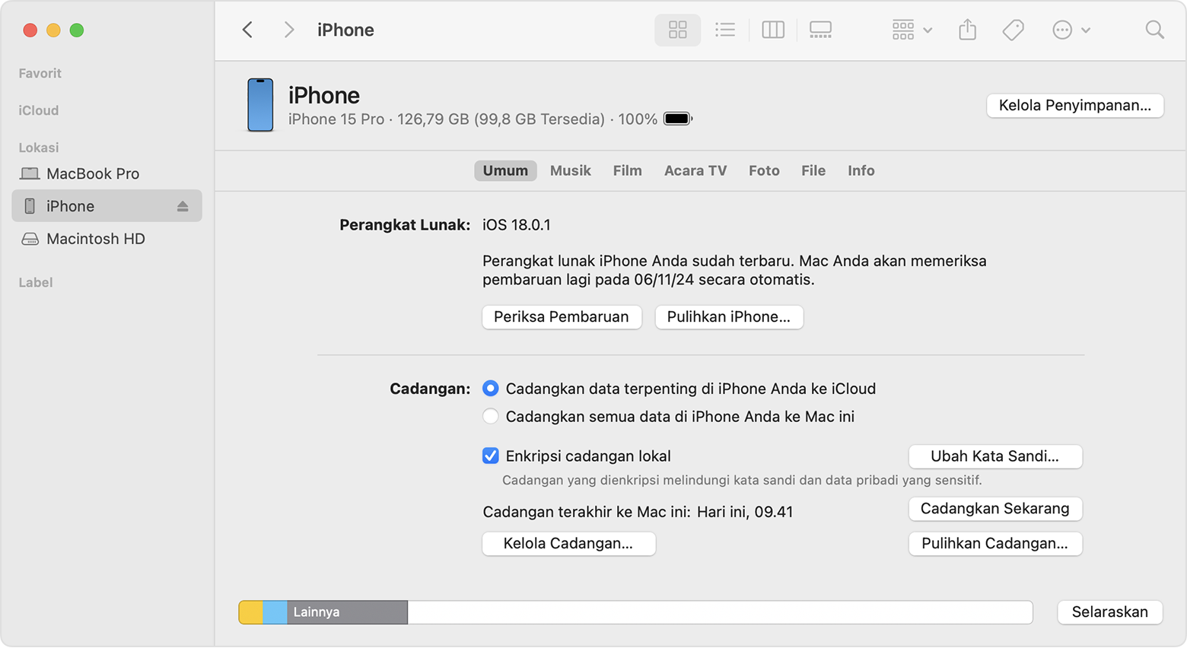Image resolution: width=1187 pixels, height=648 pixels.
Task: Click the Share toolbar icon
Action: [x=967, y=30]
